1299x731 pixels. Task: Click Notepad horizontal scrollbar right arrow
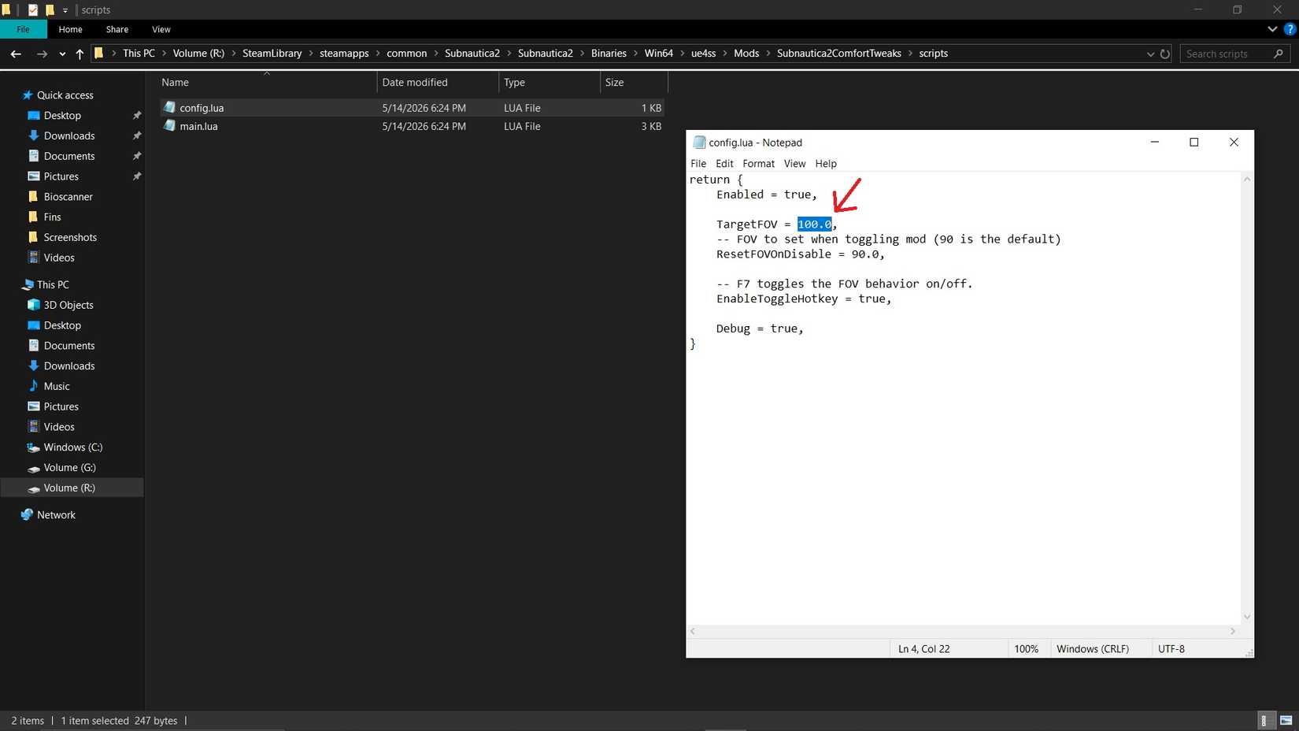(1233, 631)
